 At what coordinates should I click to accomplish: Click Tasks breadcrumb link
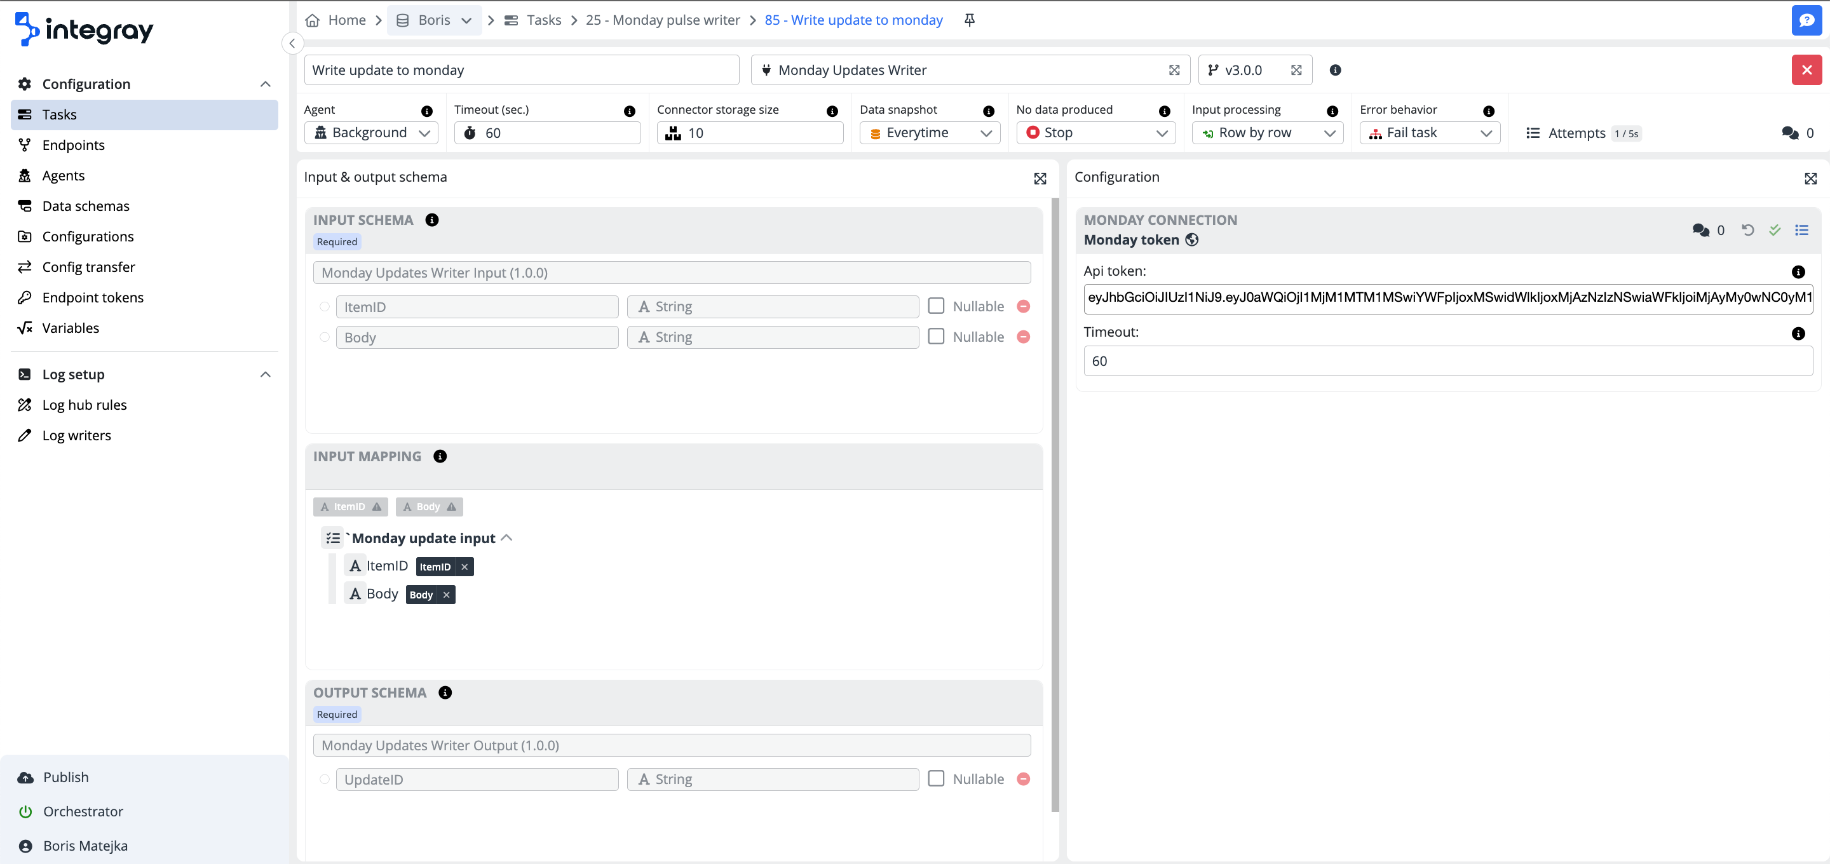543,20
